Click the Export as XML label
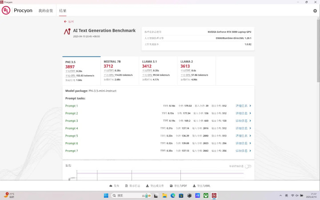Image resolution: width=320 pixels, height=200 pixels. pyautogui.click(x=204, y=186)
